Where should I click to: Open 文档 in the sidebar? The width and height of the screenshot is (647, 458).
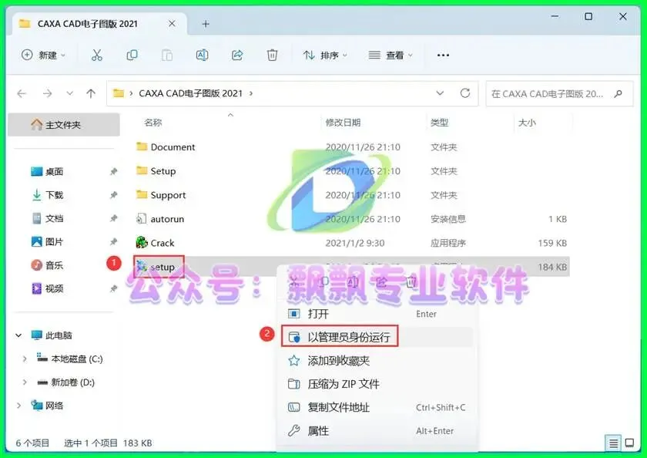[x=55, y=218]
